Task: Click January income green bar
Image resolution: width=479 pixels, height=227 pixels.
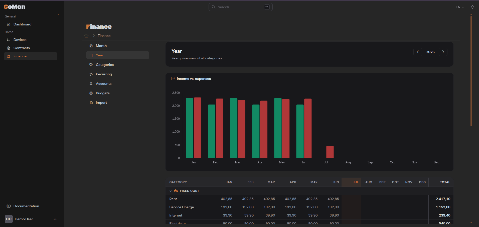Action: [x=190, y=128]
